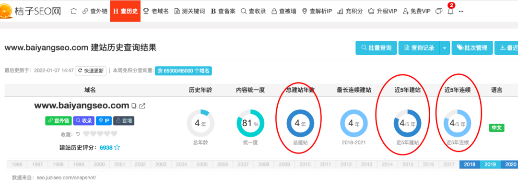The width and height of the screenshot is (518, 188).
Task: Click the 余 65000/65000 个域名 badge
Action: click(183, 70)
